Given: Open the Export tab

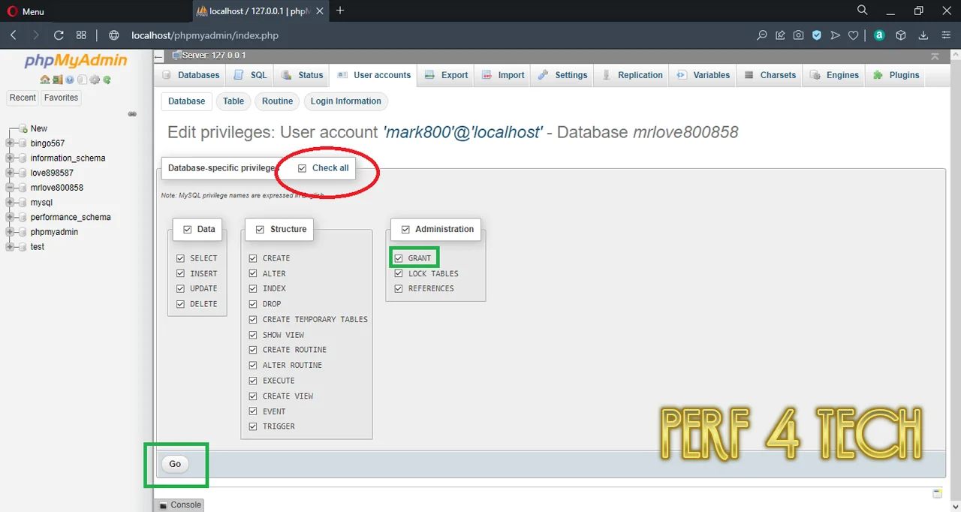Looking at the screenshot, I should pos(446,75).
